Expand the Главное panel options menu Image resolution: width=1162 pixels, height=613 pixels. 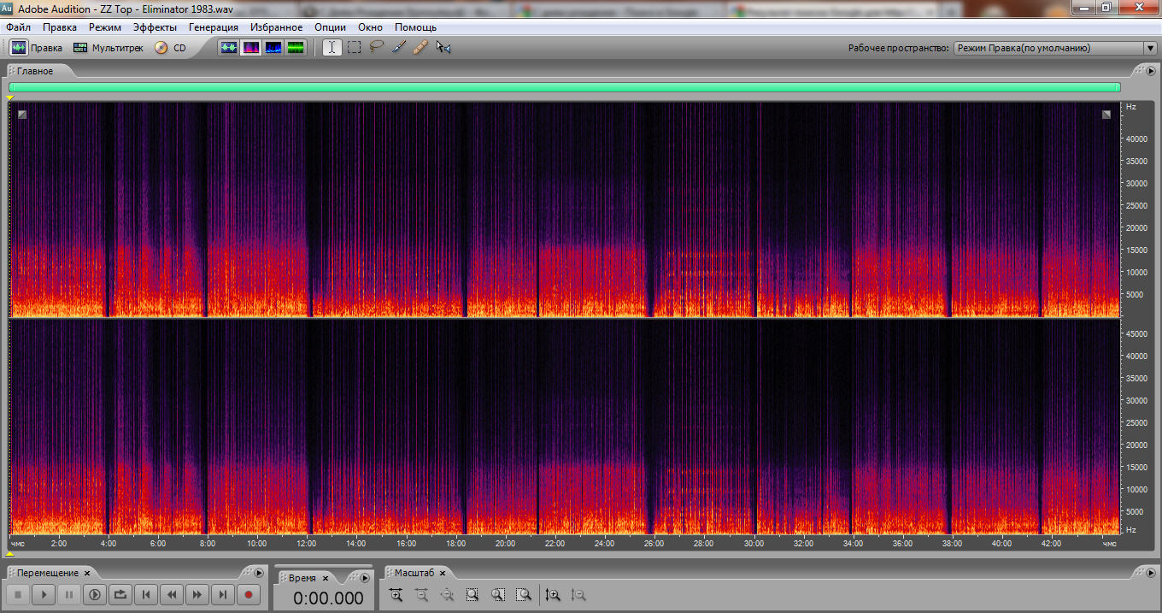tap(1150, 71)
